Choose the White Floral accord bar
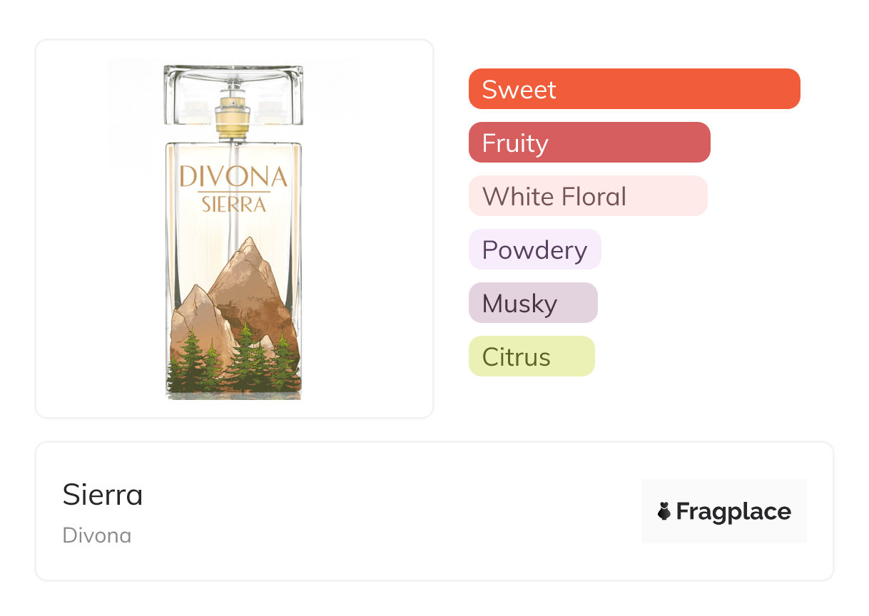869x616 pixels. (588, 196)
